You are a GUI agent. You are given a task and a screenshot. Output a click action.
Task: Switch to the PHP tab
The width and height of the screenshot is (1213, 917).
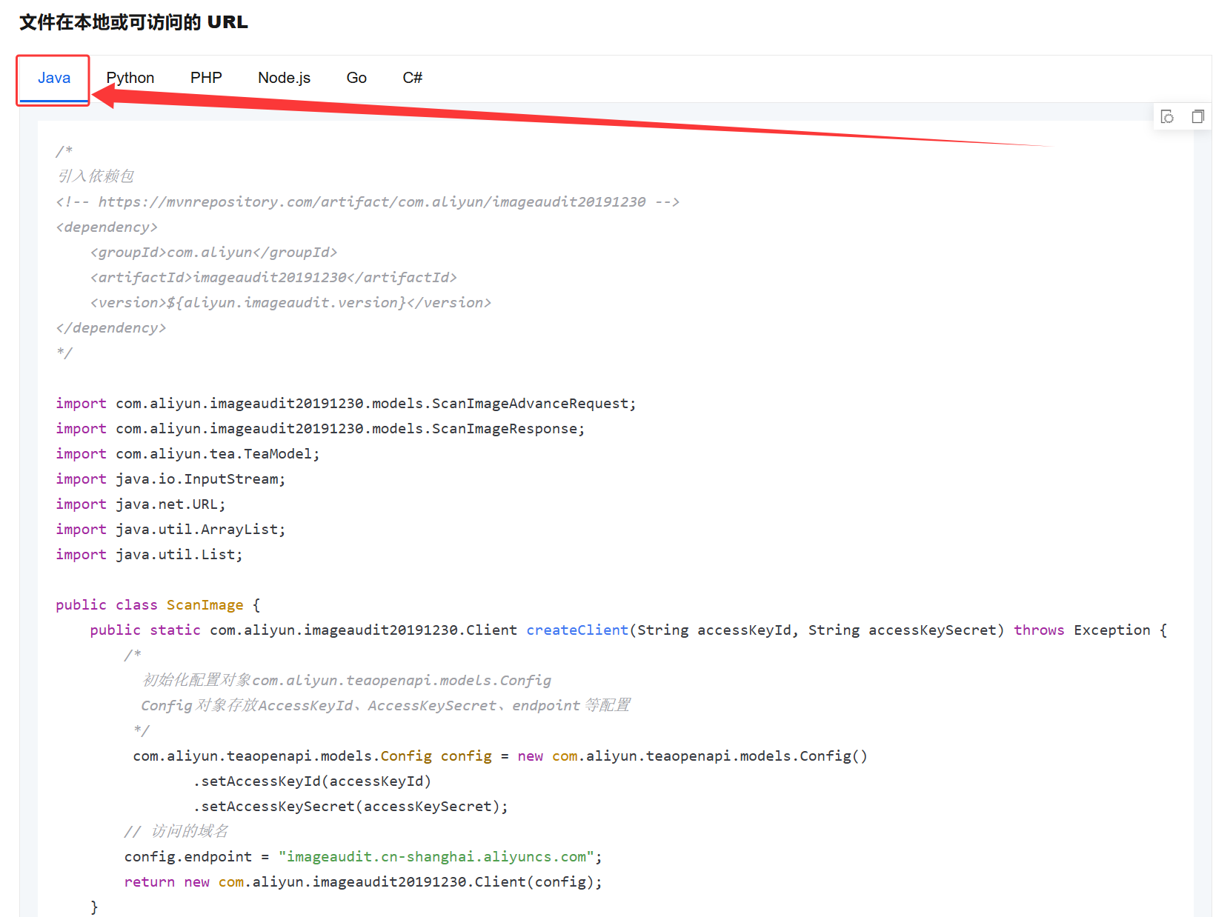[x=206, y=78]
